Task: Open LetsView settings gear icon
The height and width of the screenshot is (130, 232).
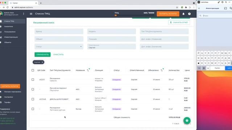Action: coord(222,2)
